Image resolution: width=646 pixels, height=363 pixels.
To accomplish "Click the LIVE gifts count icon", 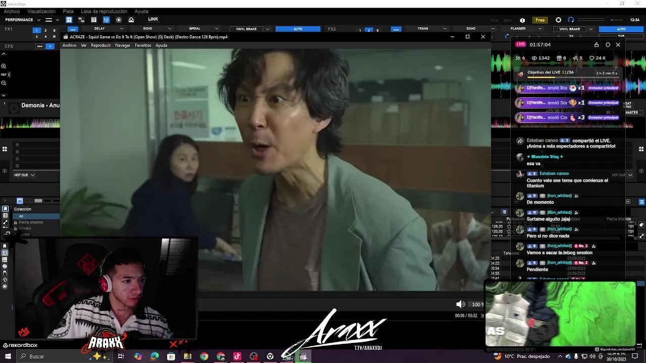I will pyautogui.click(x=559, y=58).
